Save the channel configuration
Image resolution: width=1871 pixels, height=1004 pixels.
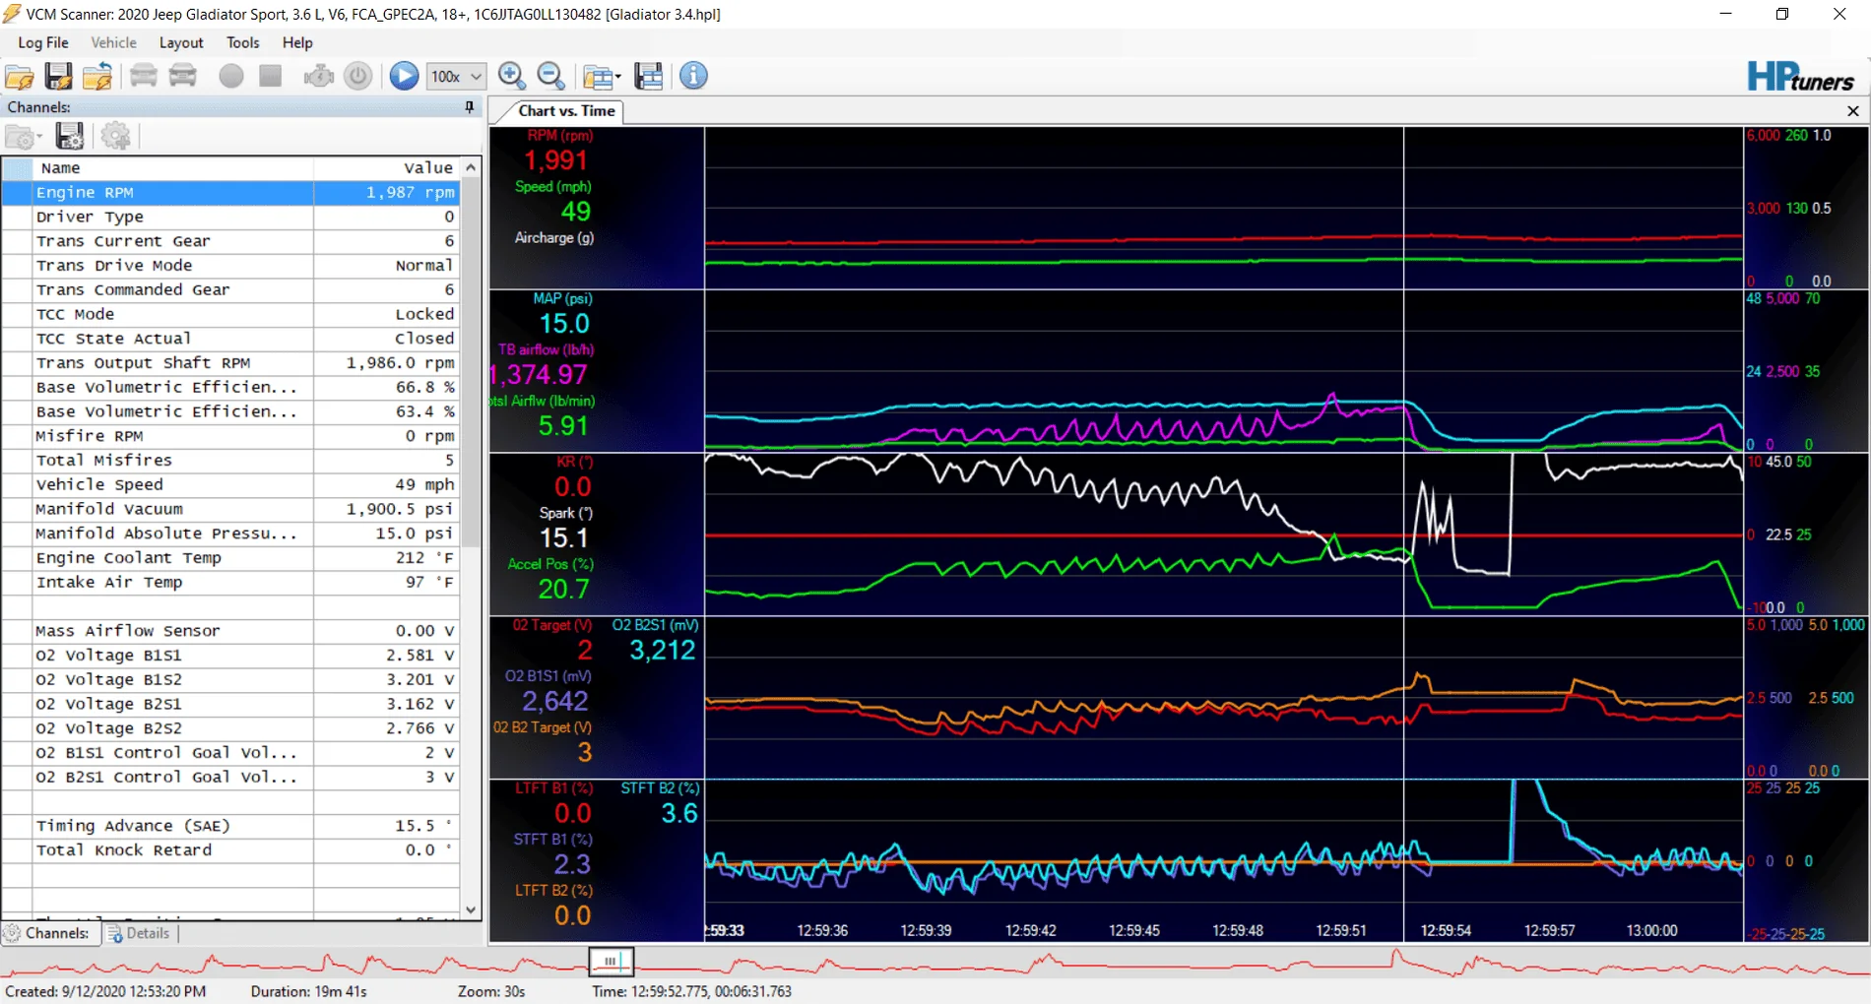tap(69, 137)
